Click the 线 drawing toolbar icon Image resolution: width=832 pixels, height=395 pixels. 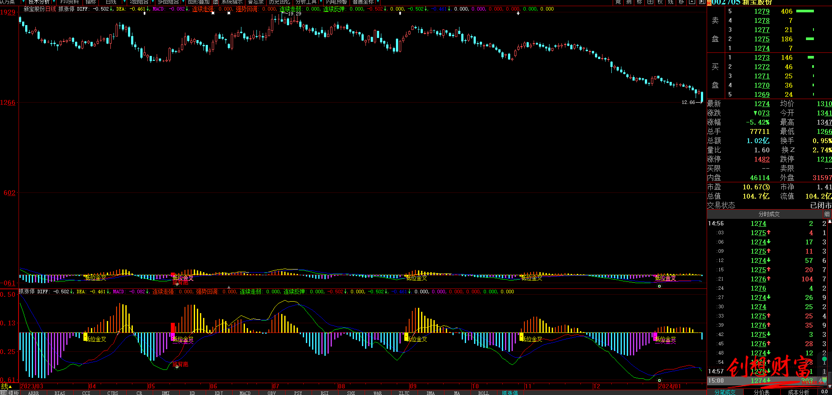(x=671, y=2)
